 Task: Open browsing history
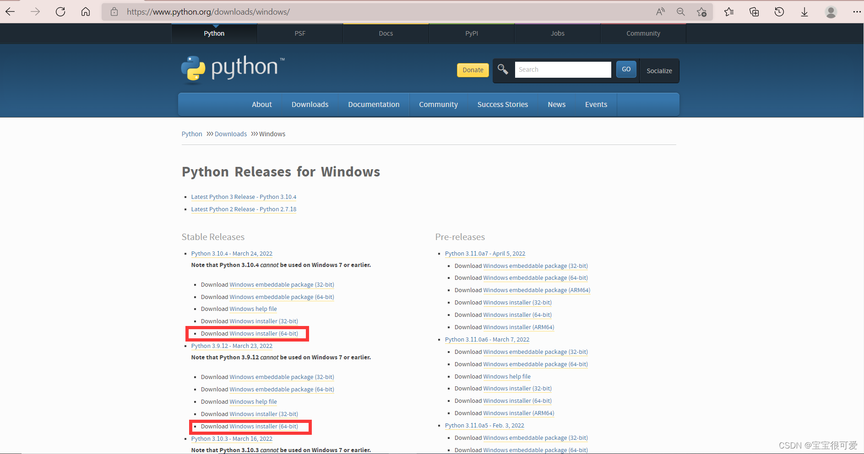tap(779, 11)
